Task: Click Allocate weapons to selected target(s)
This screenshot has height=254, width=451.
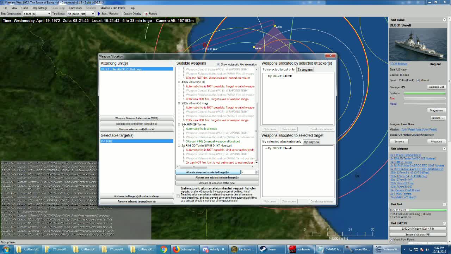Action: click(208, 172)
